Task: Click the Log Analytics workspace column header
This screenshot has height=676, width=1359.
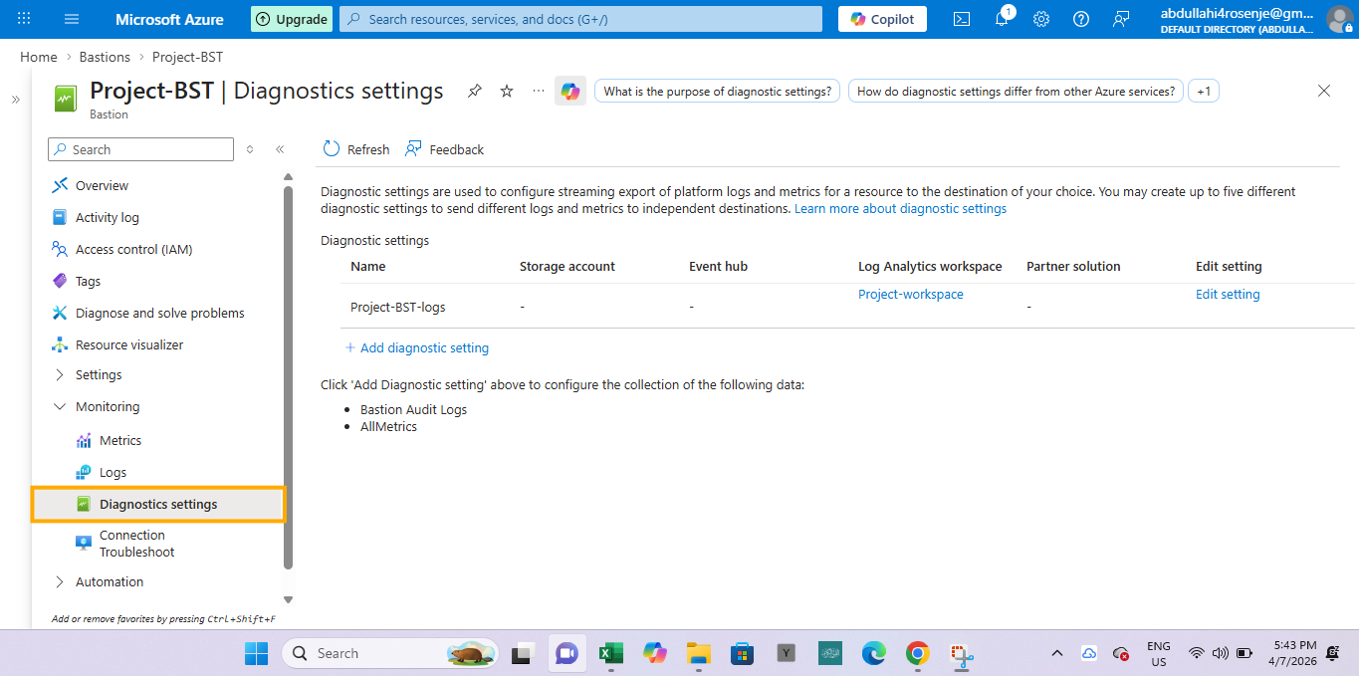Action: [x=930, y=267]
